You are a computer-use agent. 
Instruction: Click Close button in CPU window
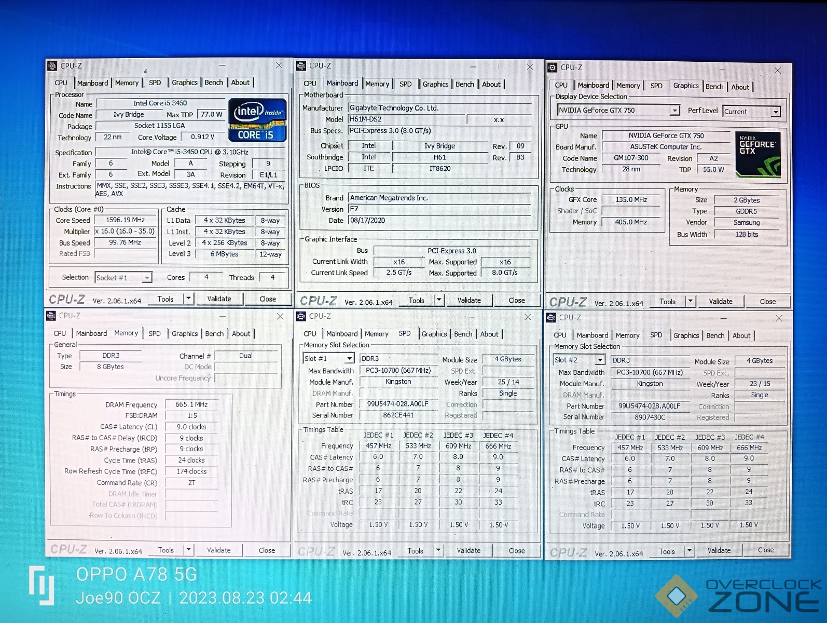point(268,299)
